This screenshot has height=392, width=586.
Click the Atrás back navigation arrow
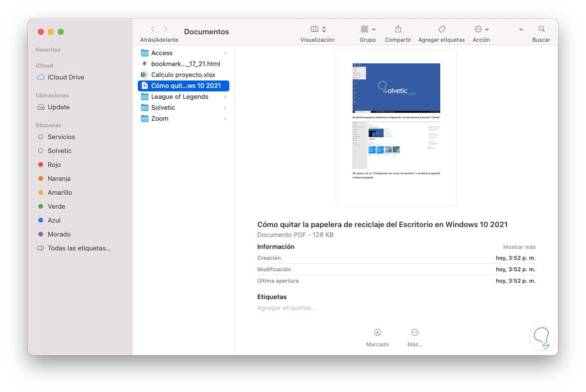click(x=153, y=29)
